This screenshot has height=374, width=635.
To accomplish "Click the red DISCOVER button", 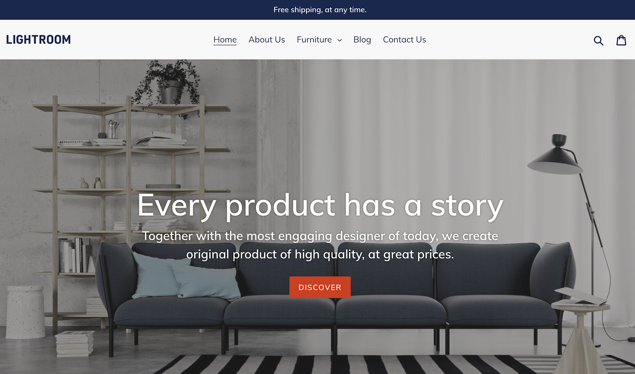I will point(320,287).
